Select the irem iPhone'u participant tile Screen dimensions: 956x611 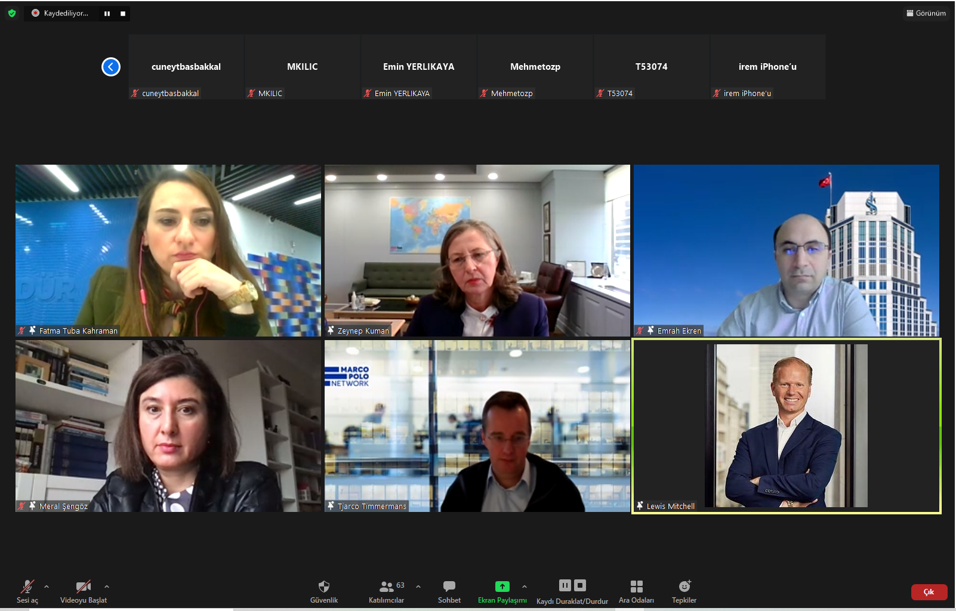pos(768,67)
